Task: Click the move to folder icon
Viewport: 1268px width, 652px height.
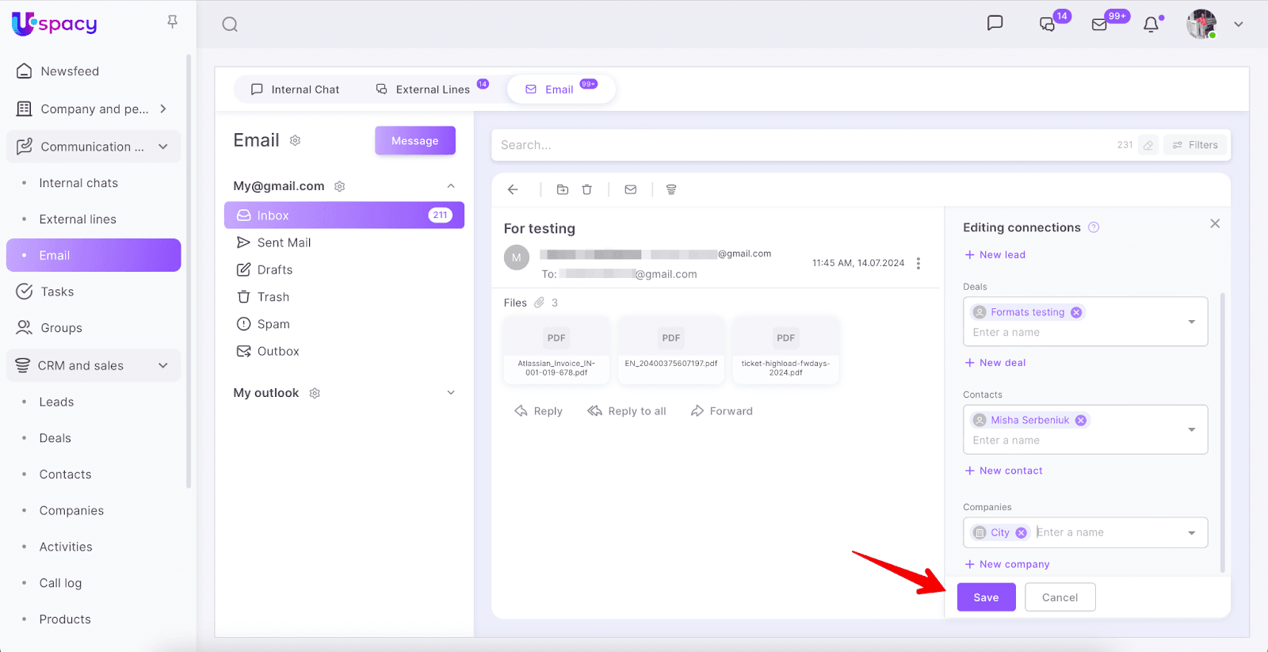Action: [x=563, y=189]
